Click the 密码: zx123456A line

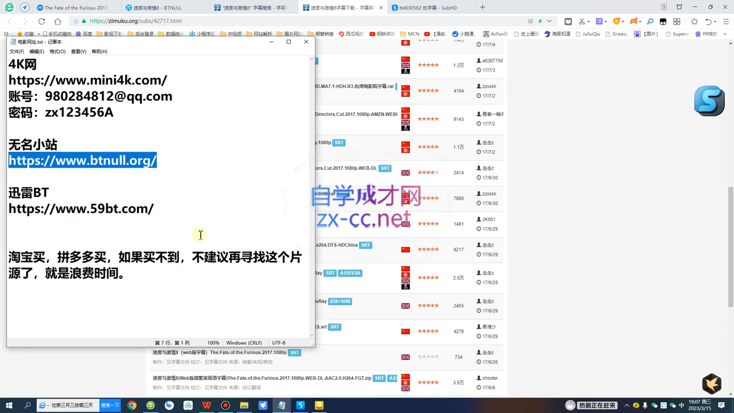(x=61, y=112)
